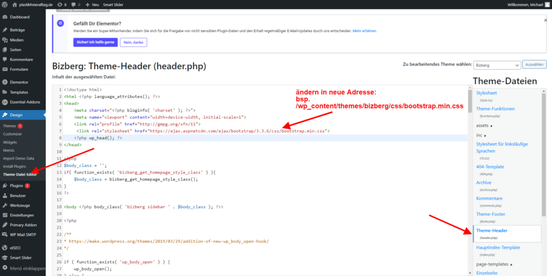Image resolution: width=552 pixels, height=276 pixels.
Task: Dismiss the Elementor notice with X
Action: tap(545, 20)
